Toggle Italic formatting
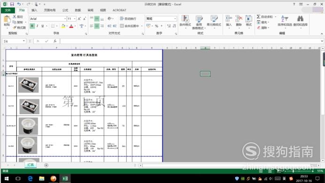 pos(37,26)
